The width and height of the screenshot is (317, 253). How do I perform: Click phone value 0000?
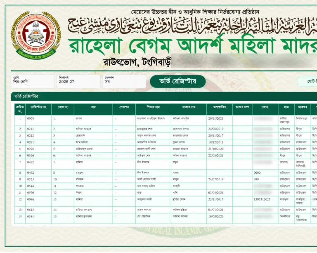pyautogui.click(x=257, y=173)
